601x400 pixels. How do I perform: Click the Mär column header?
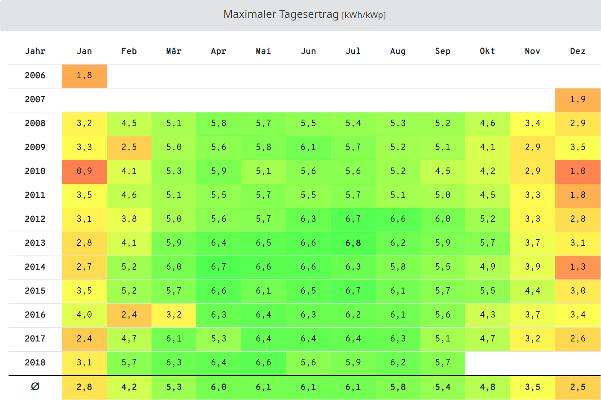tap(174, 51)
